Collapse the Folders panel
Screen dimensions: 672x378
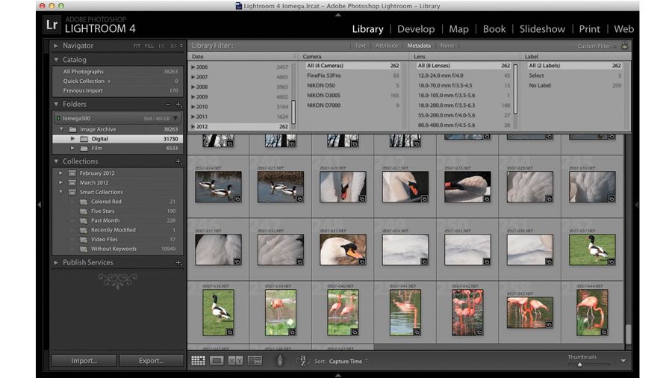(56, 104)
